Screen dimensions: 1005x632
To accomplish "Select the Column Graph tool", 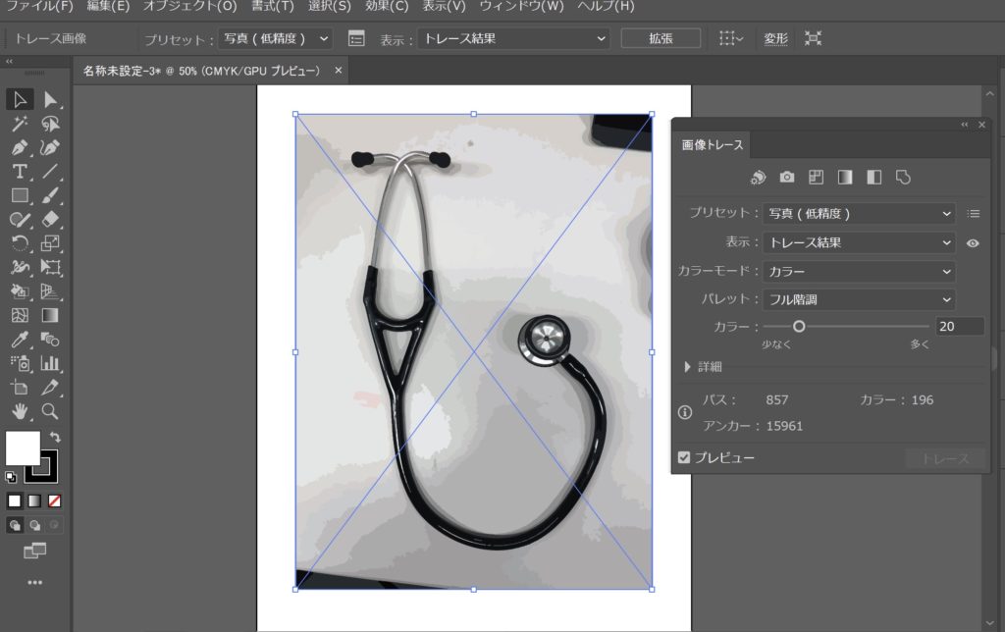I will [50, 363].
